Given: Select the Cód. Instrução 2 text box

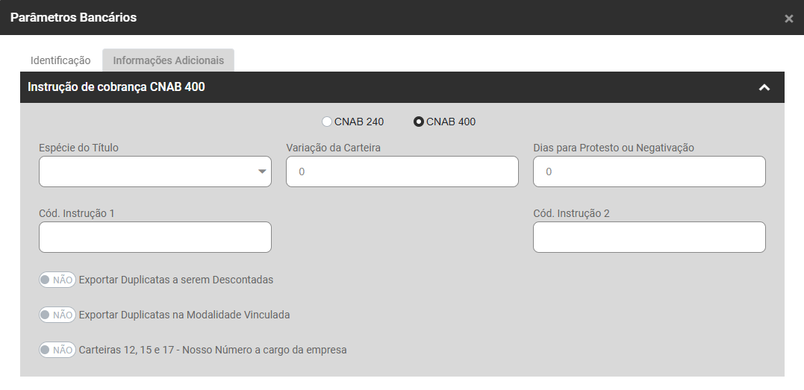Looking at the screenshot, I should click(649, 237).
